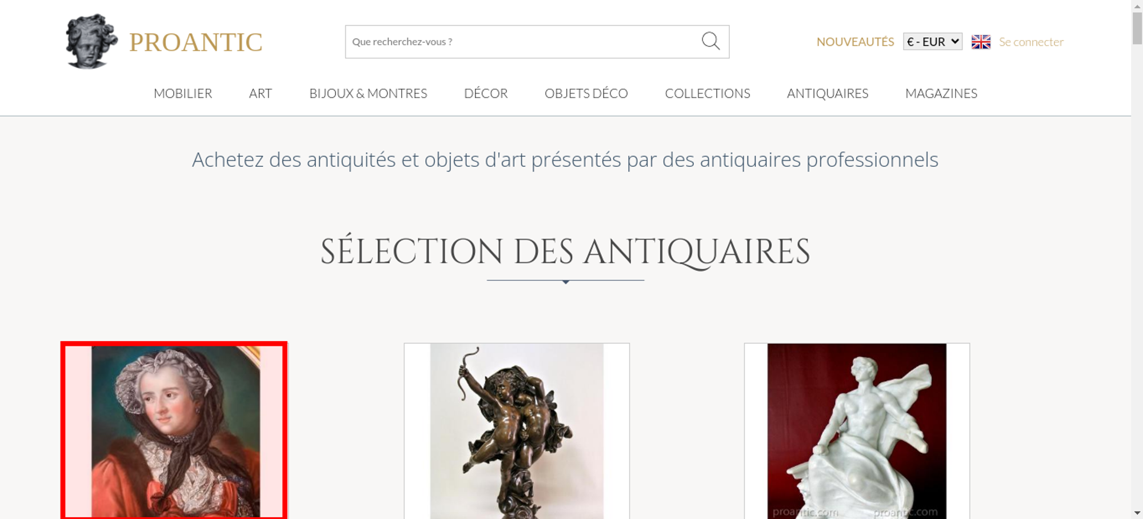This screenshot has height=519, width=1143.
Task: Open the EUR currency dropdown
Action: pos(933,42)
